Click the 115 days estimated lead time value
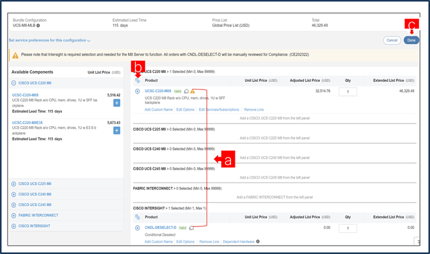Screen dimensions: 430x254 [x=120, y=25]
